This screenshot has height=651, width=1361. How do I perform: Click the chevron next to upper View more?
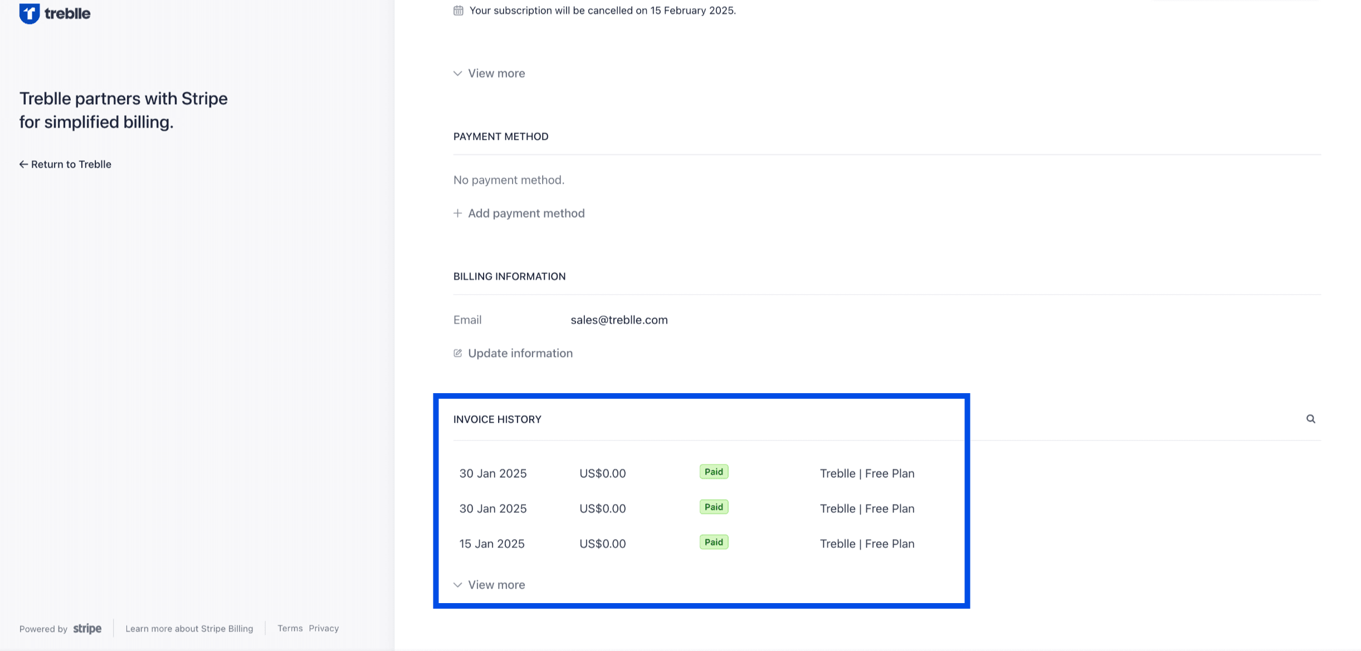pyautogui.click(x=457, y=73)
